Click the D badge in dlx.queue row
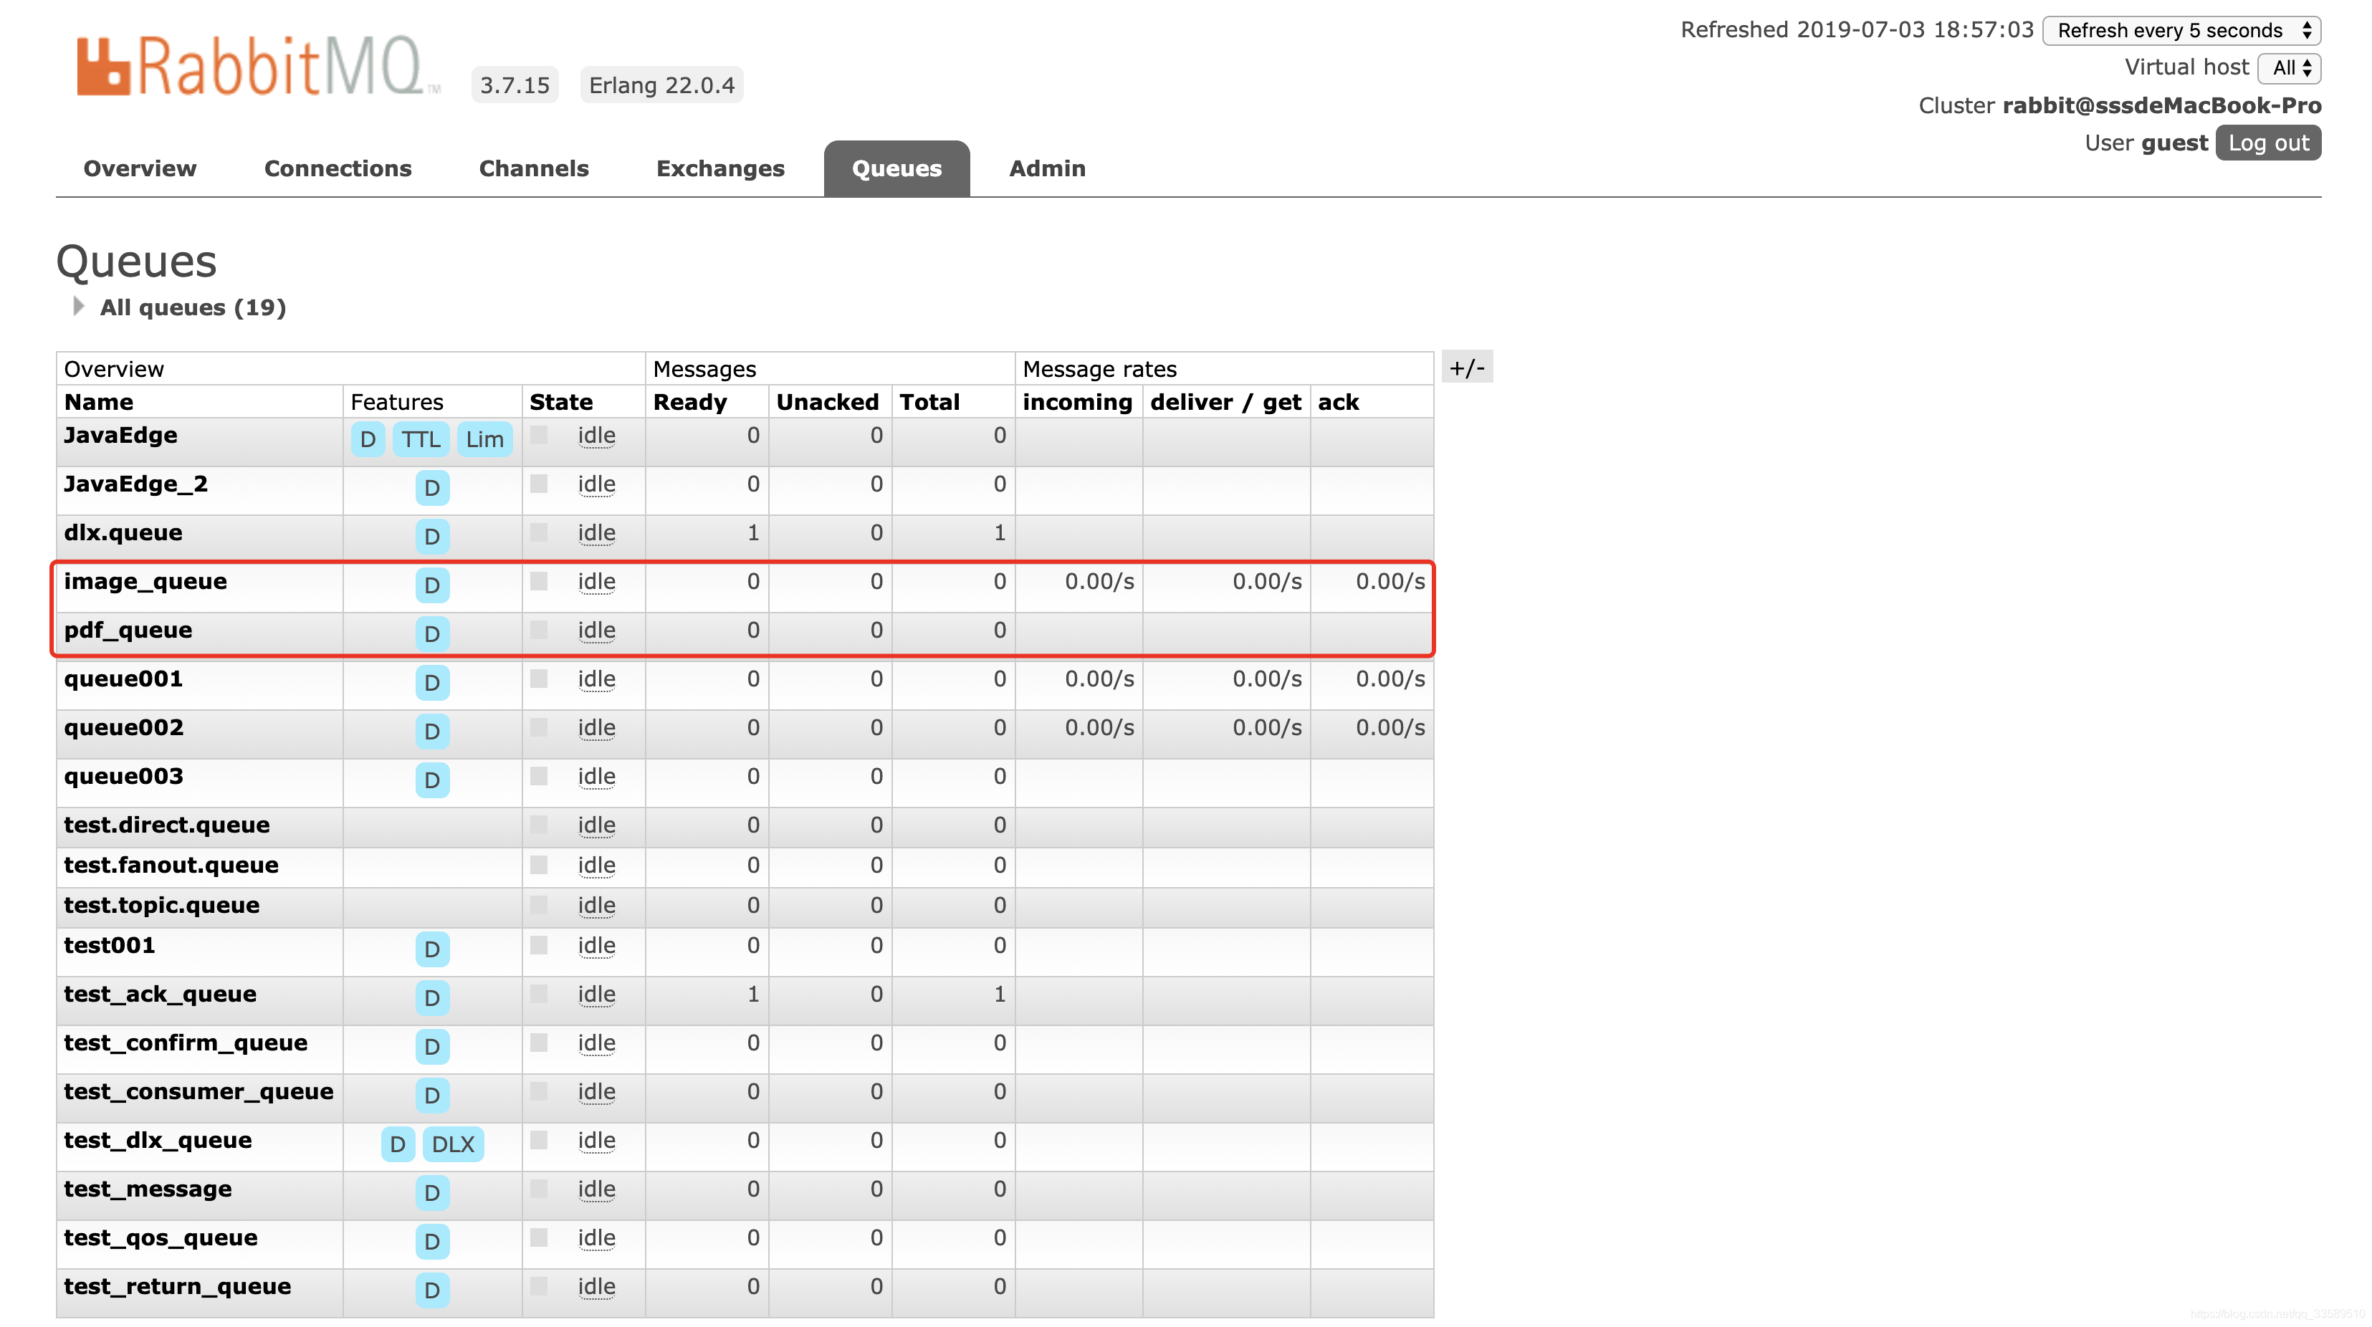The image size is (2372, 1327). click(x=432, y=536)
